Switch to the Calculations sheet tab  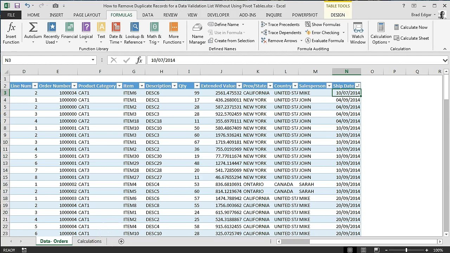[89, 241]
